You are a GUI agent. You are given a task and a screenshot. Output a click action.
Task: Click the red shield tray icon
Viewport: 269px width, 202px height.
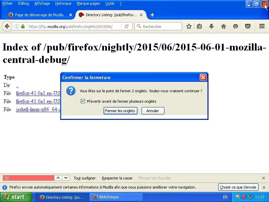tap(244, 197)
